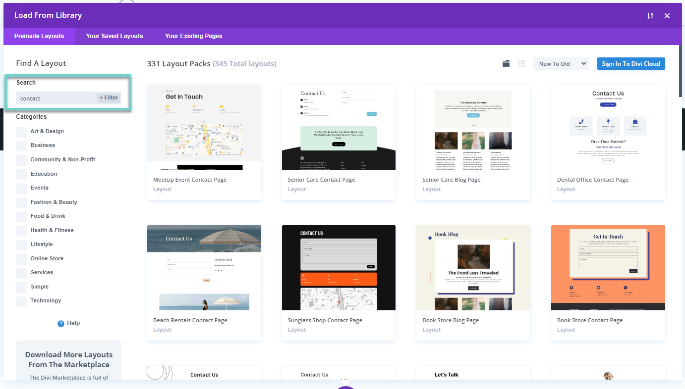This screenshot has height=389, width=685.
Task: Click 'Beach Rentals Contact Page' title text
Action: pyautogui.click(x=190, y=320)
